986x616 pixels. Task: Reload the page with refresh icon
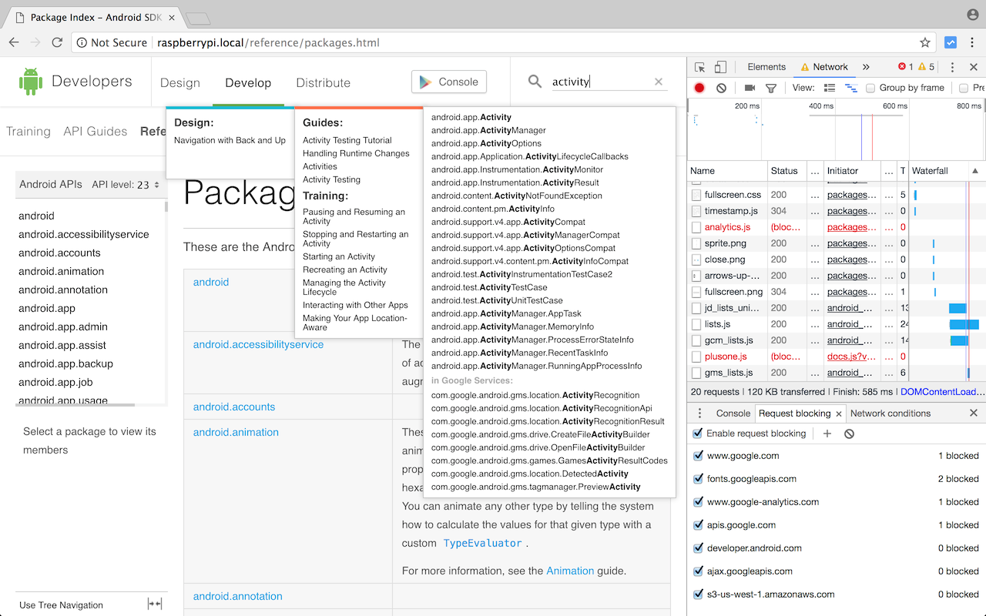(57, 42)
